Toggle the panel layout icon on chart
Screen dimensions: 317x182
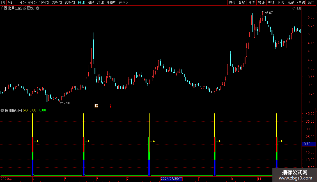tap(299, 8)
